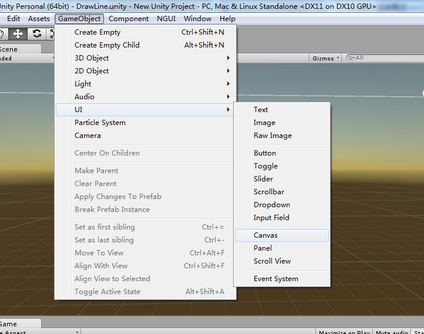
Task: Add a UI Text element
Action: coord(282,110)
